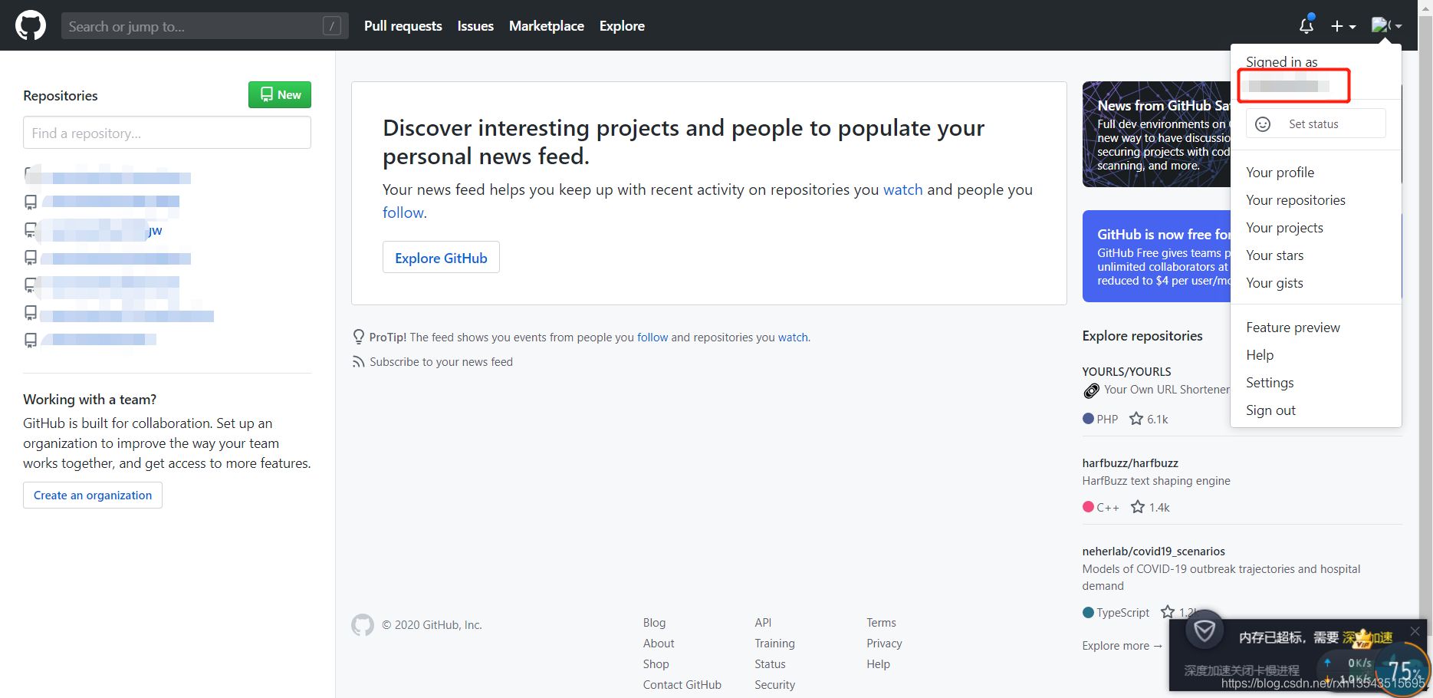Viewport: 1433px width, 698px height.
Task: Open Issues in the header
Action: (x=475, y=26)
